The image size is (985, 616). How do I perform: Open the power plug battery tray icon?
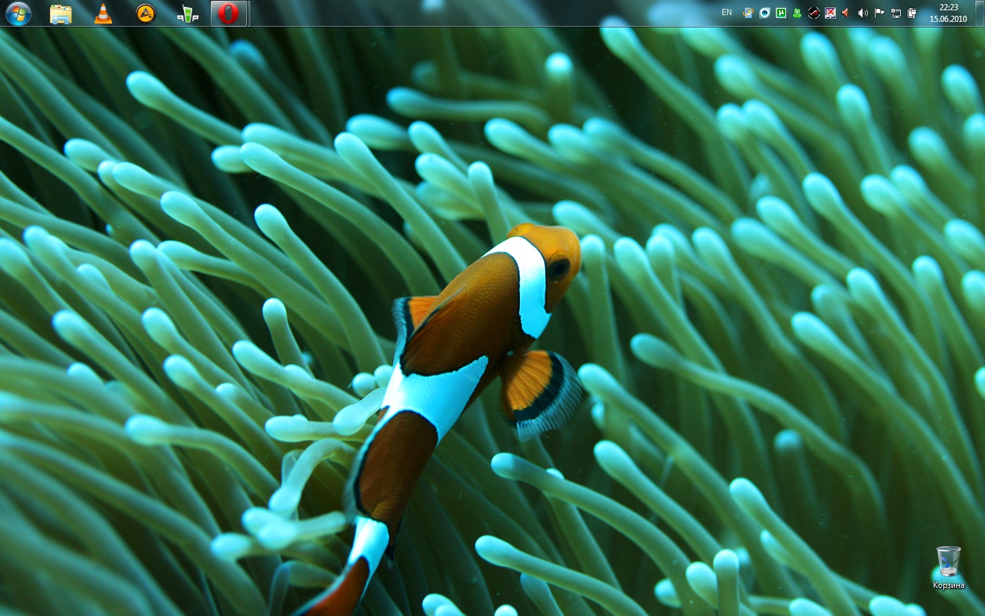912,13
